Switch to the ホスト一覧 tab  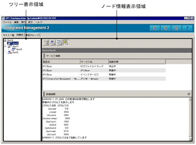tap(9, 35)
